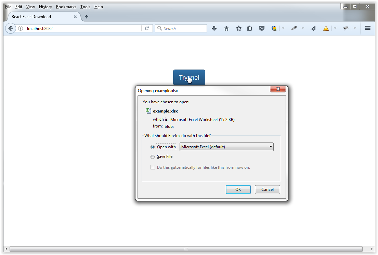Open the Help menu
The image size is (378, 255).
point(99,7)
